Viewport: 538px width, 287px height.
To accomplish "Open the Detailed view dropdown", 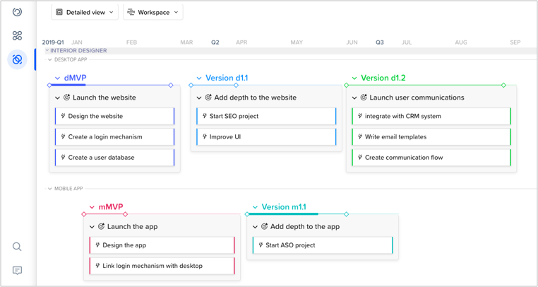I will pyautogui.click(x=85, y=12).
